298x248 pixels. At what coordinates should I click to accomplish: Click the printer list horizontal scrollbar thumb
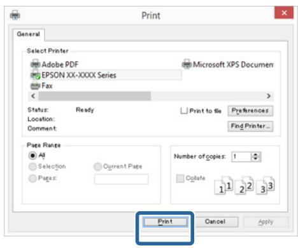(95, 96)
